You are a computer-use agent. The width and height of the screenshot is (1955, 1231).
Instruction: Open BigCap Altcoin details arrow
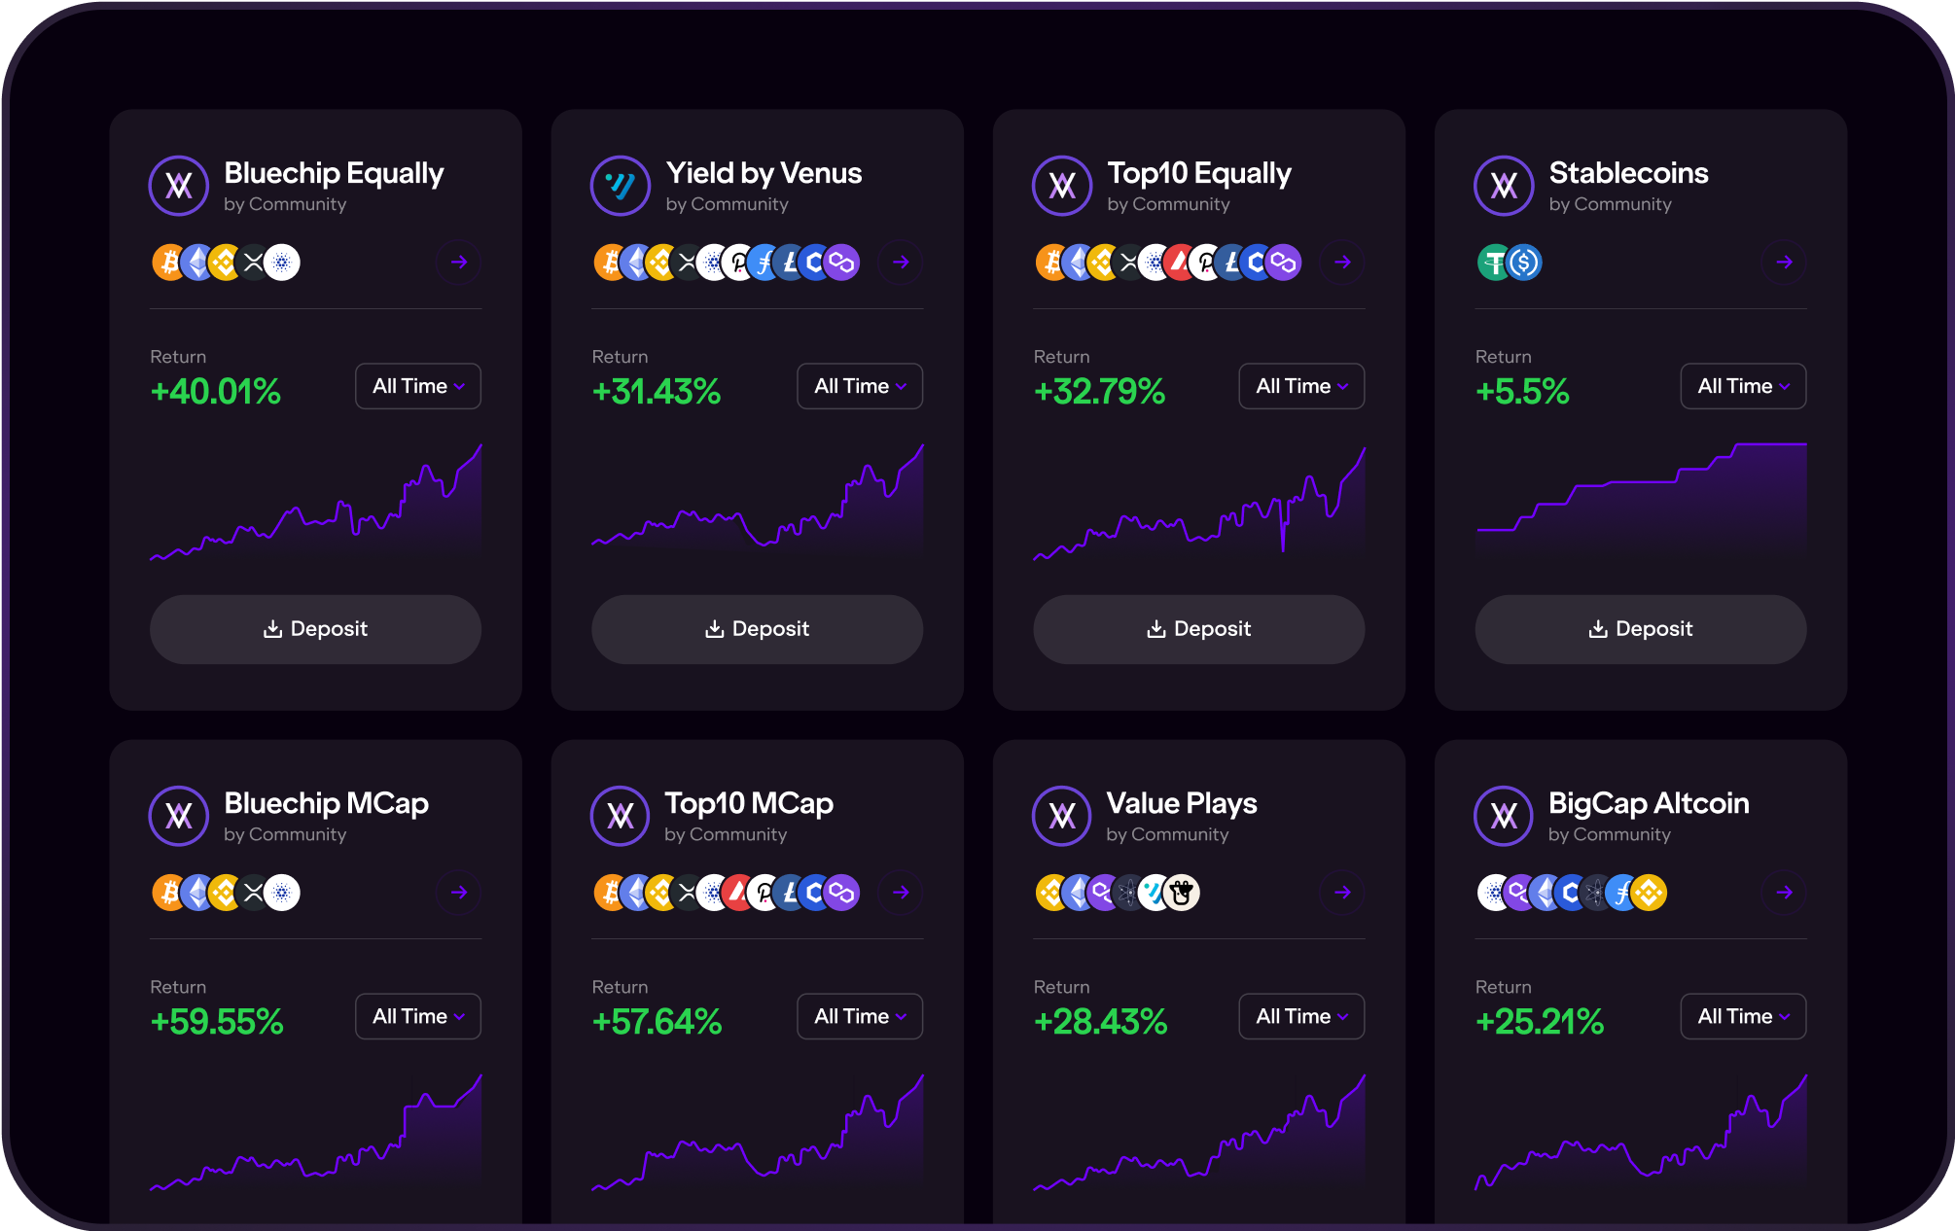[x=1784, y=893]
